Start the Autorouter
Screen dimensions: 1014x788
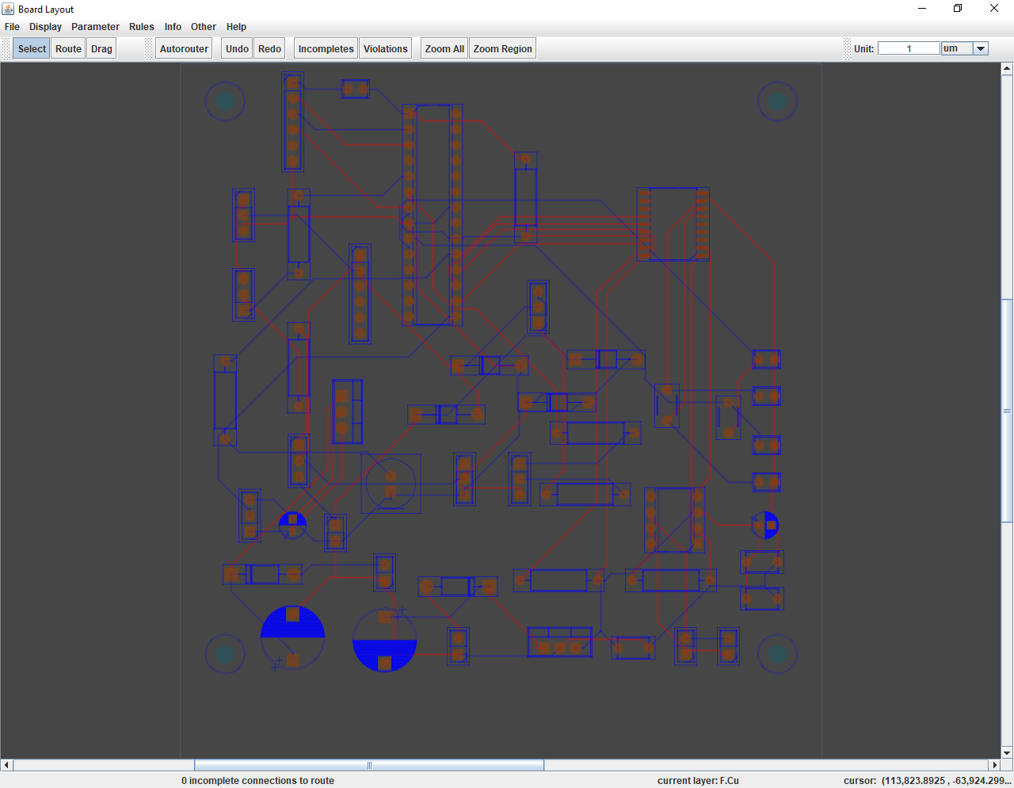(x=184, y=48)
